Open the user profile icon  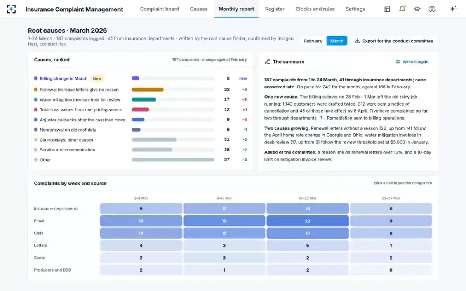coord(432,9)
